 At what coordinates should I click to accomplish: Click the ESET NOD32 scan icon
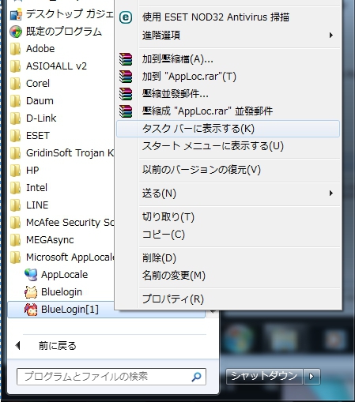click(x=126, y=17)
